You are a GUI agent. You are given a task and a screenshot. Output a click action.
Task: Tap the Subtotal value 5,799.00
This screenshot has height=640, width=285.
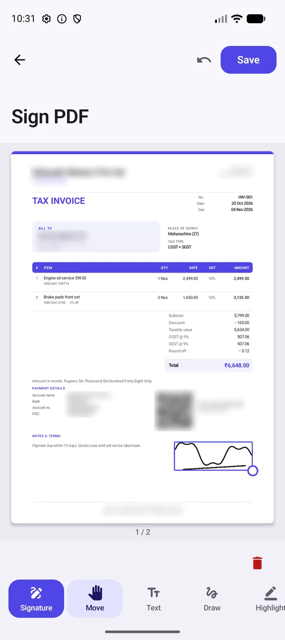[x=242, y=316]
